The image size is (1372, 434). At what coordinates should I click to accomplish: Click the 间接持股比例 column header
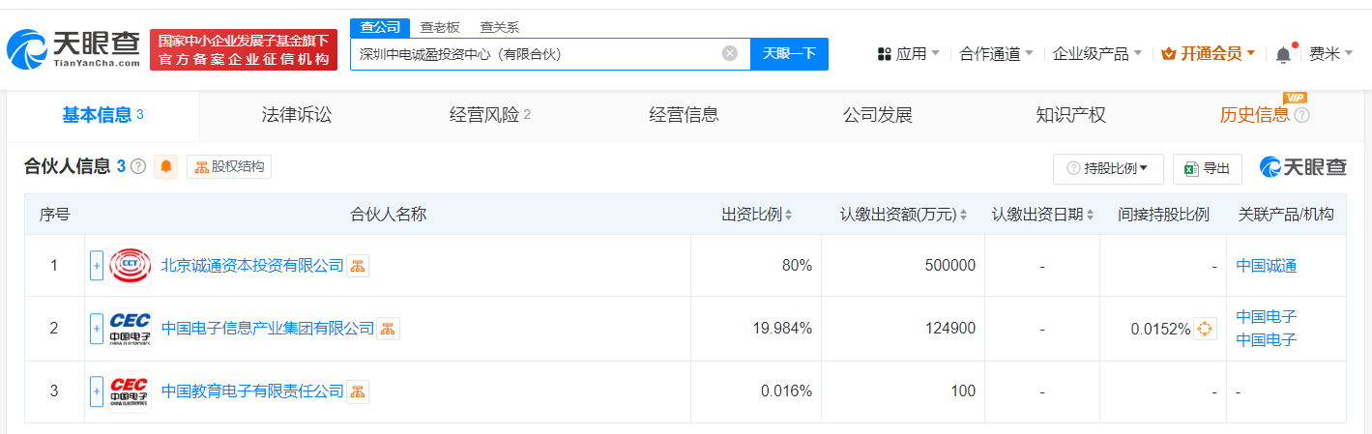point(1163,215)
